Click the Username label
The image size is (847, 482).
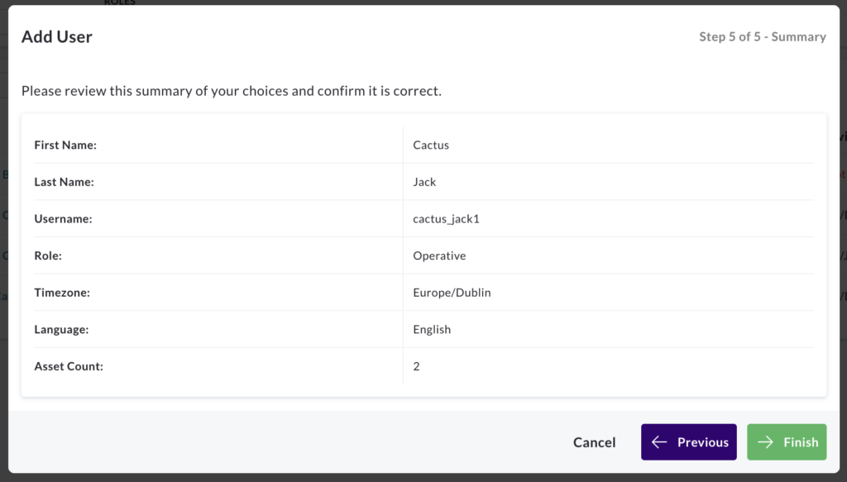coord(63,218)
